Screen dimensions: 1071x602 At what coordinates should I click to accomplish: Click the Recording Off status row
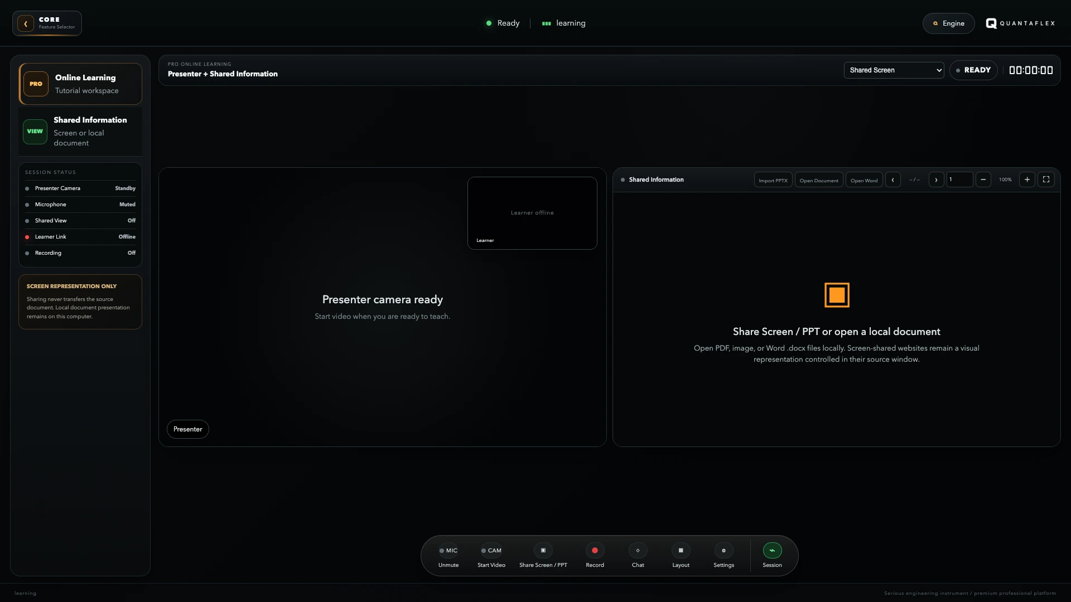[80, 253]
